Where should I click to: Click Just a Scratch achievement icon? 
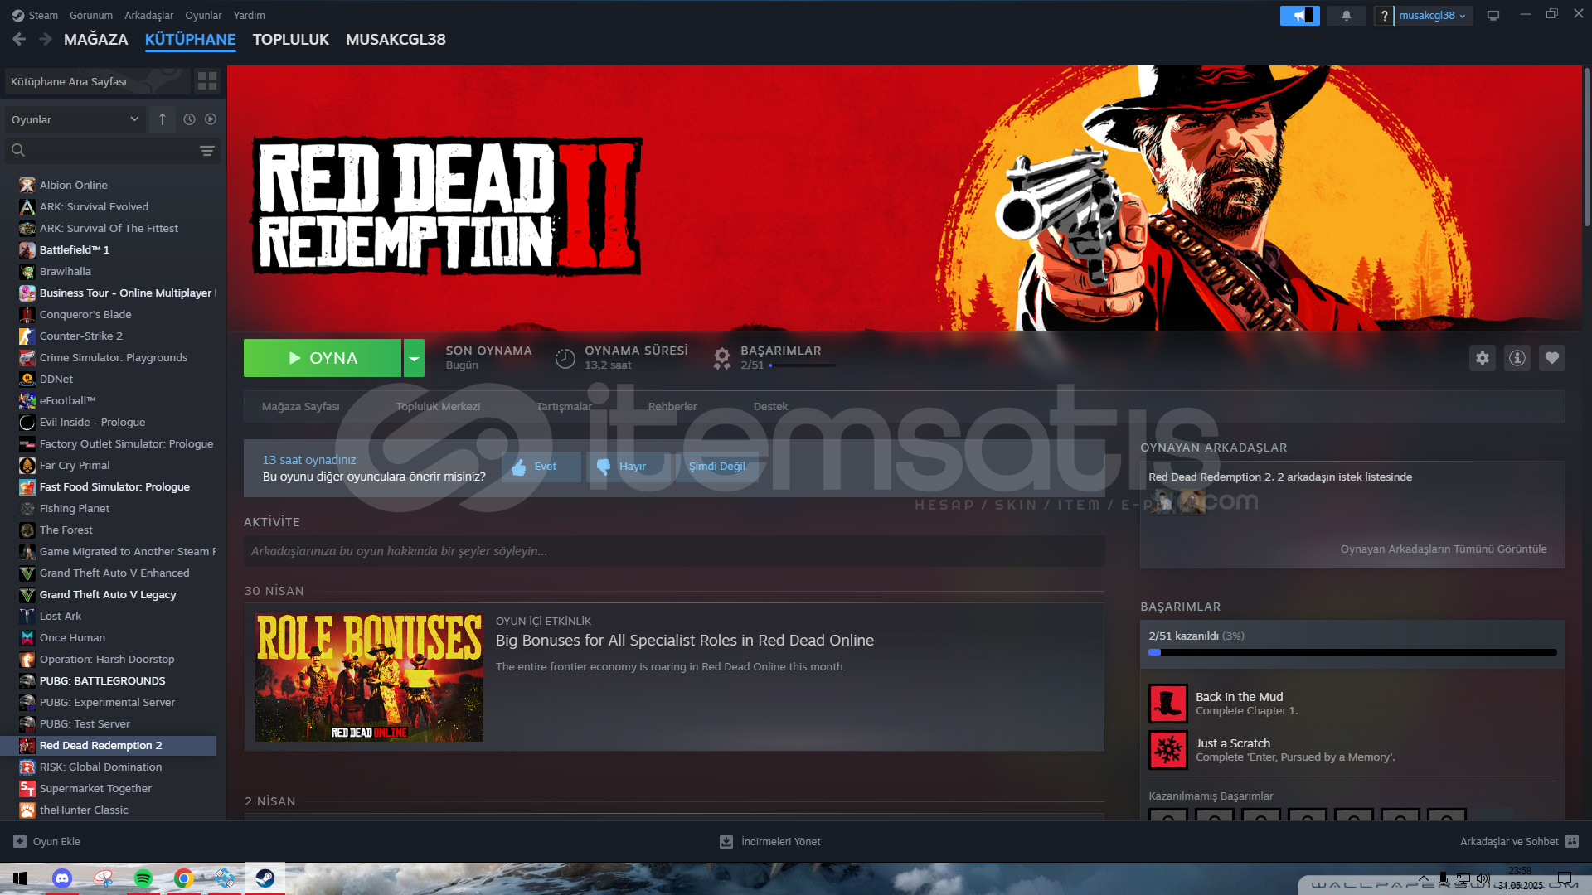pos(1168,750)
